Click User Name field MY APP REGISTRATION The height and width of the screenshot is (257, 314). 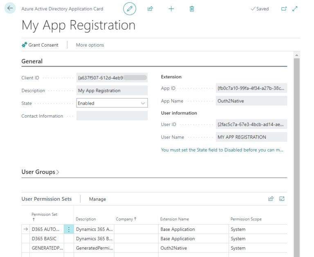click(251, 137)
